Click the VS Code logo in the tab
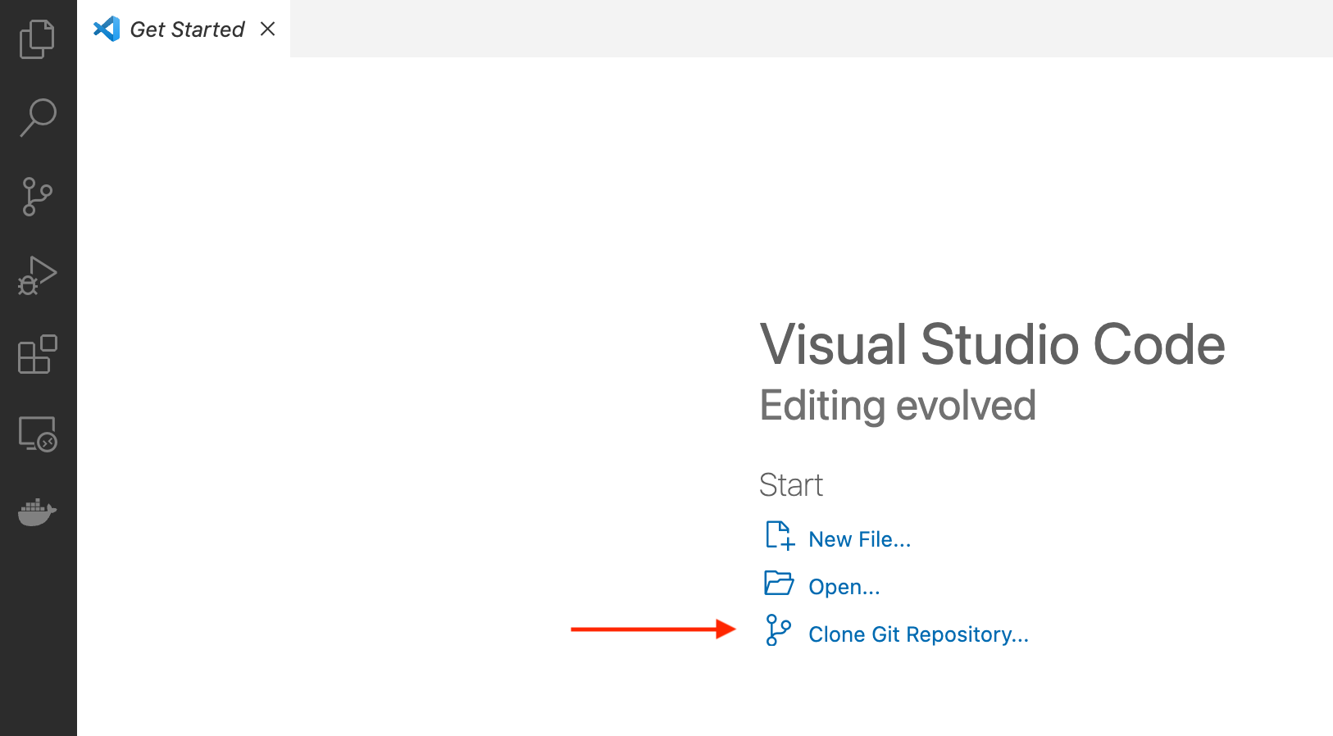 107,29
